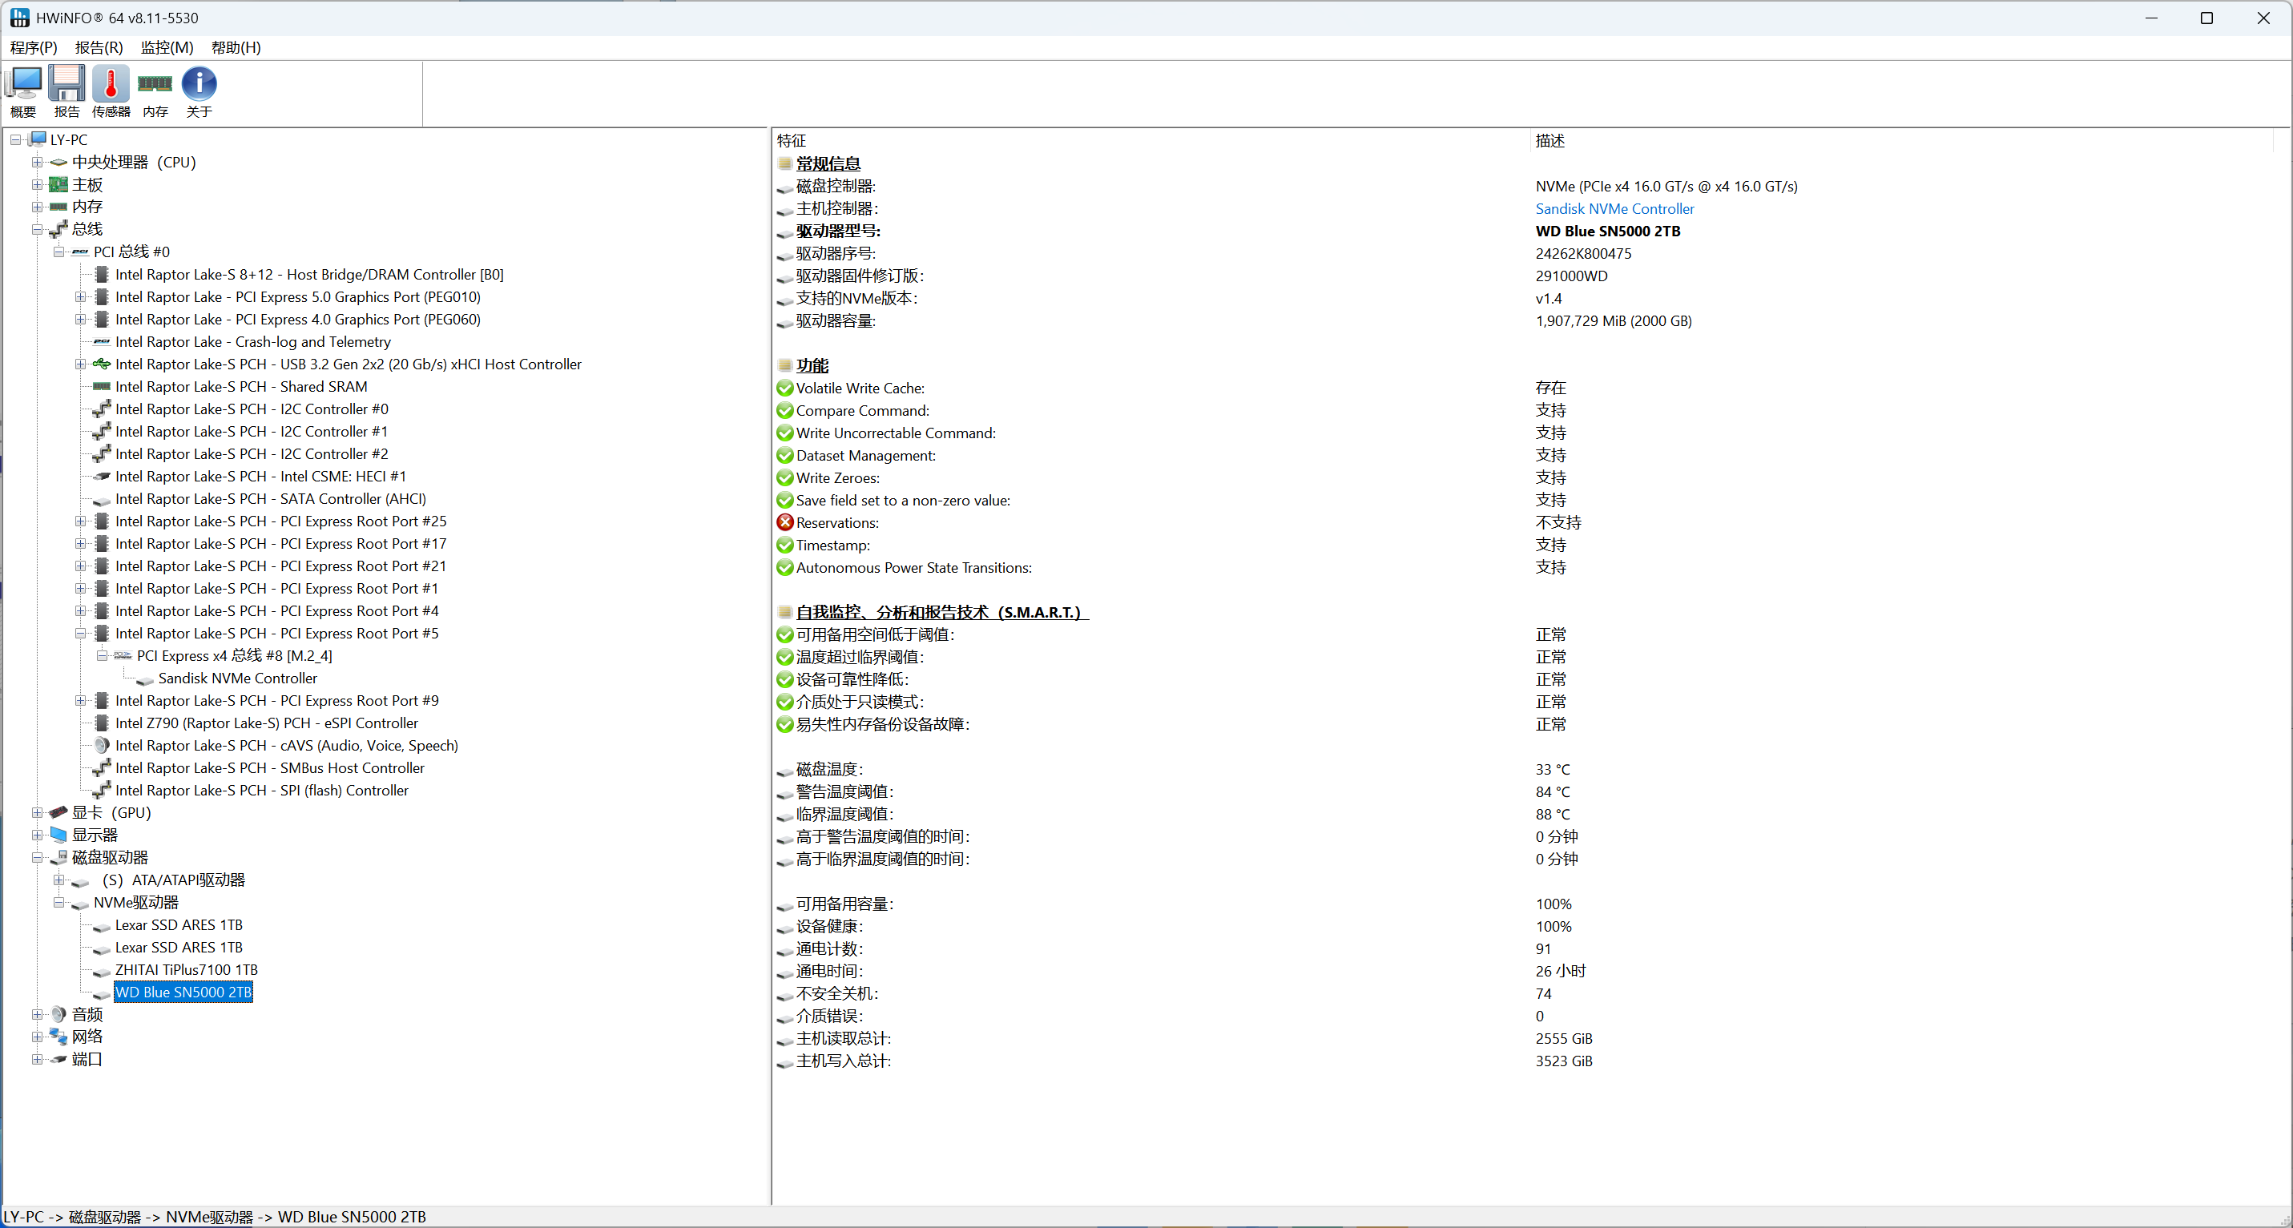
Task: Click the 报告 save report icon
Action: pyautogui.click(x=66, y=91)
